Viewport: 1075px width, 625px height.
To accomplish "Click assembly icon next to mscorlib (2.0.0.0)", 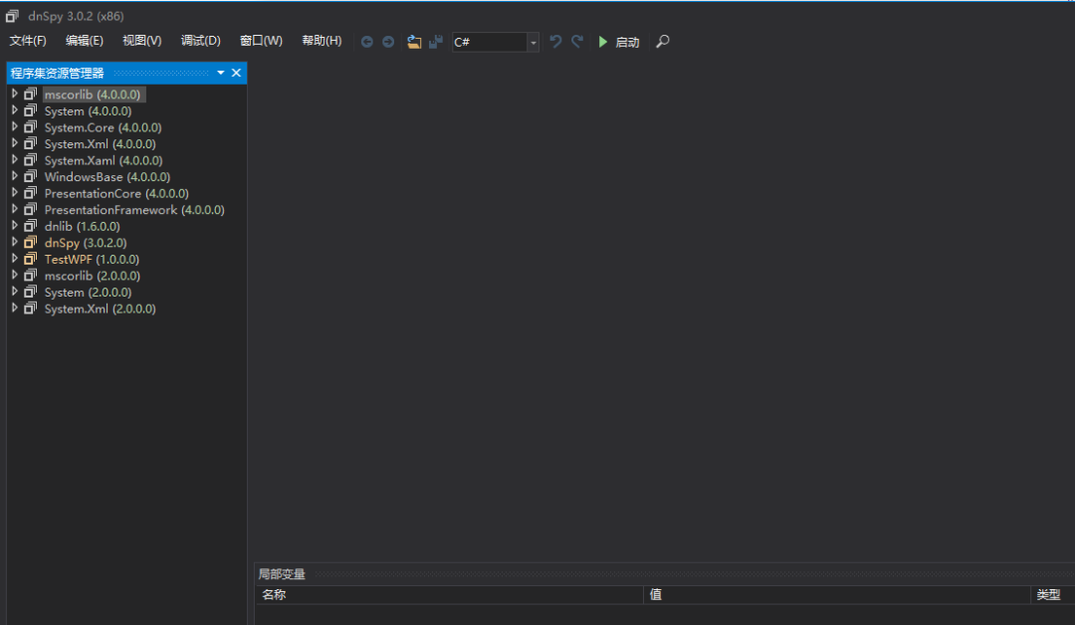I will click(30, 275).
